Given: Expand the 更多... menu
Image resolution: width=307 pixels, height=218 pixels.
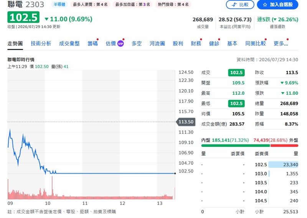Looking at the screenshot, I should point(281,44).
